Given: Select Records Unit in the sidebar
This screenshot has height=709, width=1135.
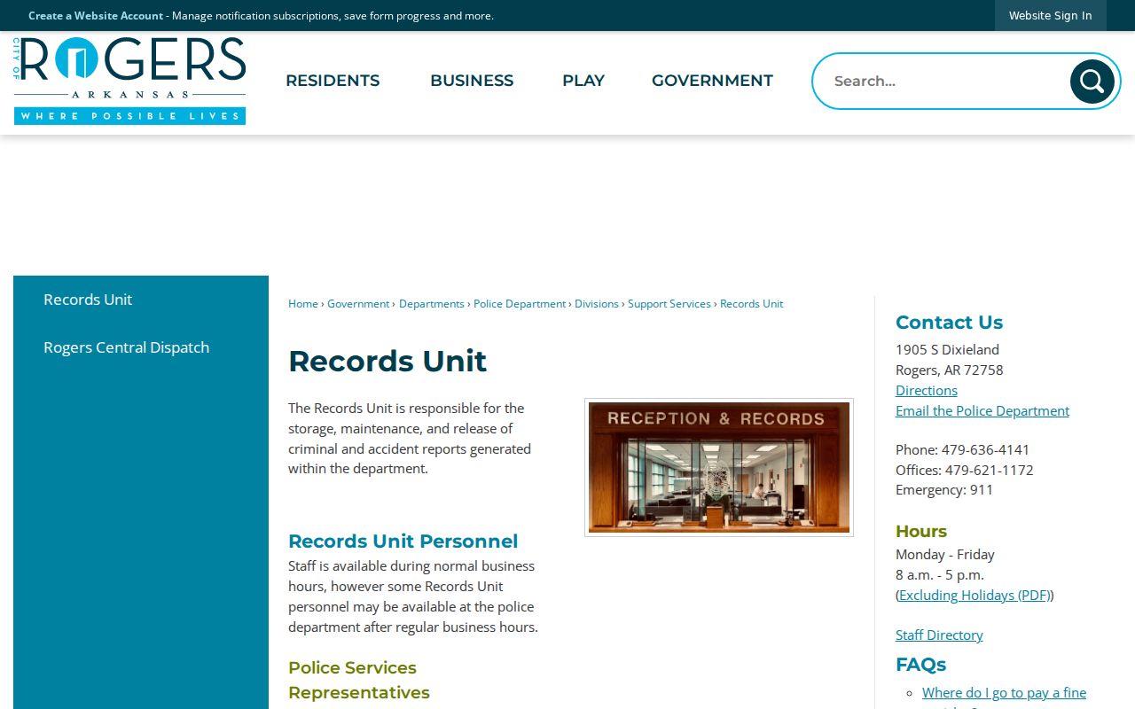Looking at the screenshot, I should tap(141, 300).
